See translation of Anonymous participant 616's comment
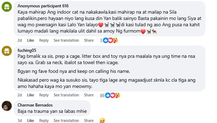Image resolution: width=217 pixels, height=123 pixels. coord(66,40)
